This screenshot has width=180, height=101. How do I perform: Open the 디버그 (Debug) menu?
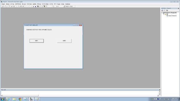pyautogui.click(x=29, y=4)
